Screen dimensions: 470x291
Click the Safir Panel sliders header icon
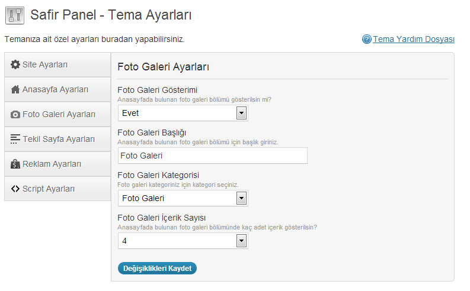[15, 15]
